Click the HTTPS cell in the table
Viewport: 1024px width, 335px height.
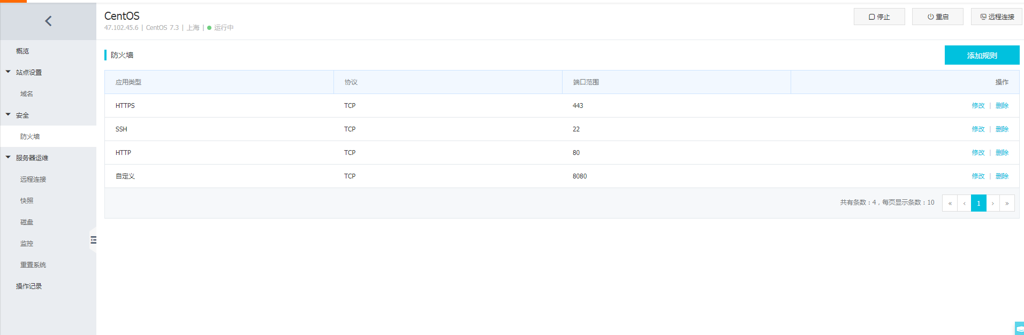125,106
